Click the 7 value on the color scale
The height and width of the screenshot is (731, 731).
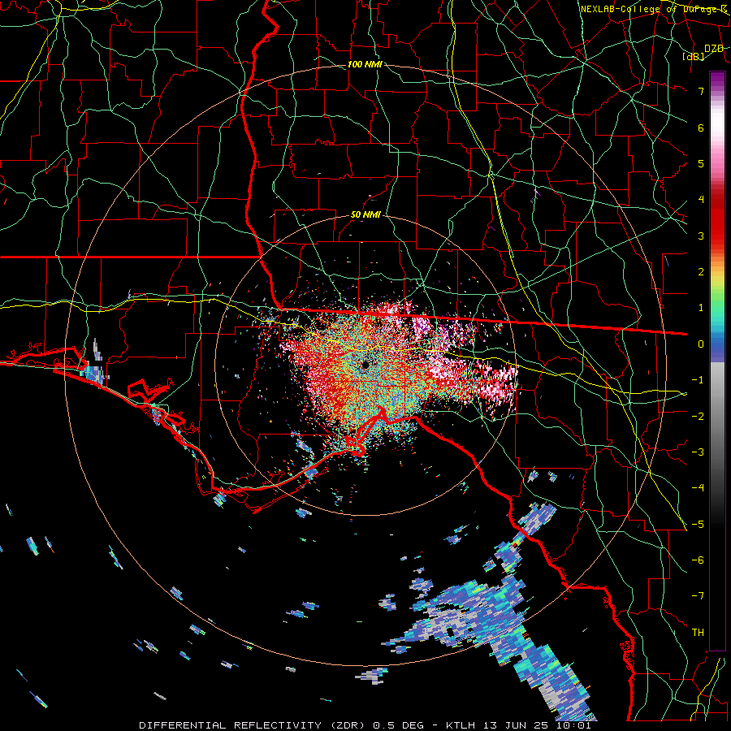[701, 91]
